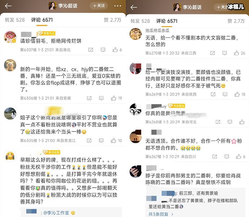This screenshot has width=249, height=217.
Task: Open the 李沁超话 avatar in left header
Action: tap(52, 6)
